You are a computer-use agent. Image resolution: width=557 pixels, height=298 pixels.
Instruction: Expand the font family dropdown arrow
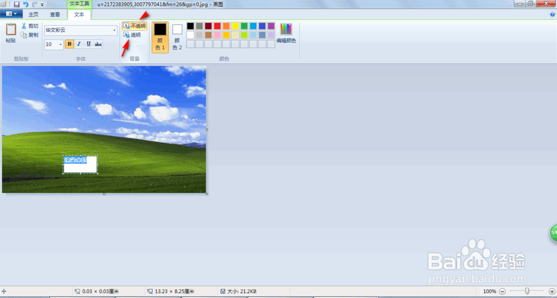pyautogui.click(x=114, y=31)
